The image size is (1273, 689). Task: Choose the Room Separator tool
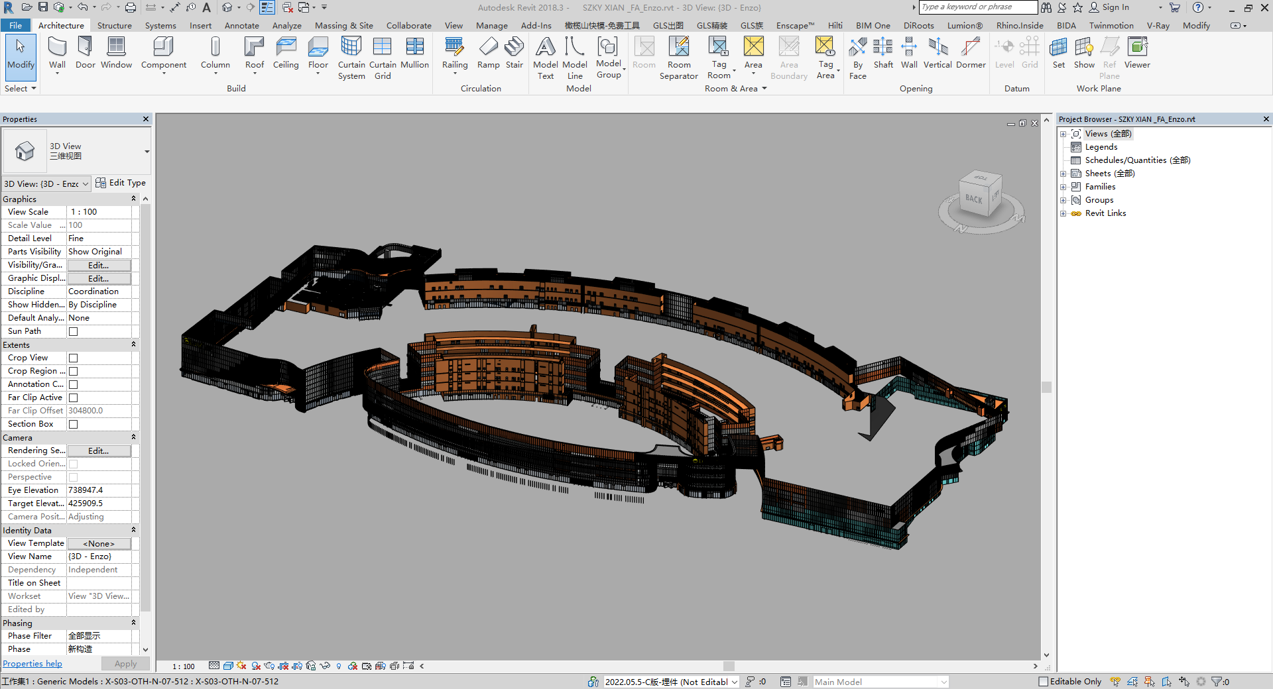tap(679, 58)
